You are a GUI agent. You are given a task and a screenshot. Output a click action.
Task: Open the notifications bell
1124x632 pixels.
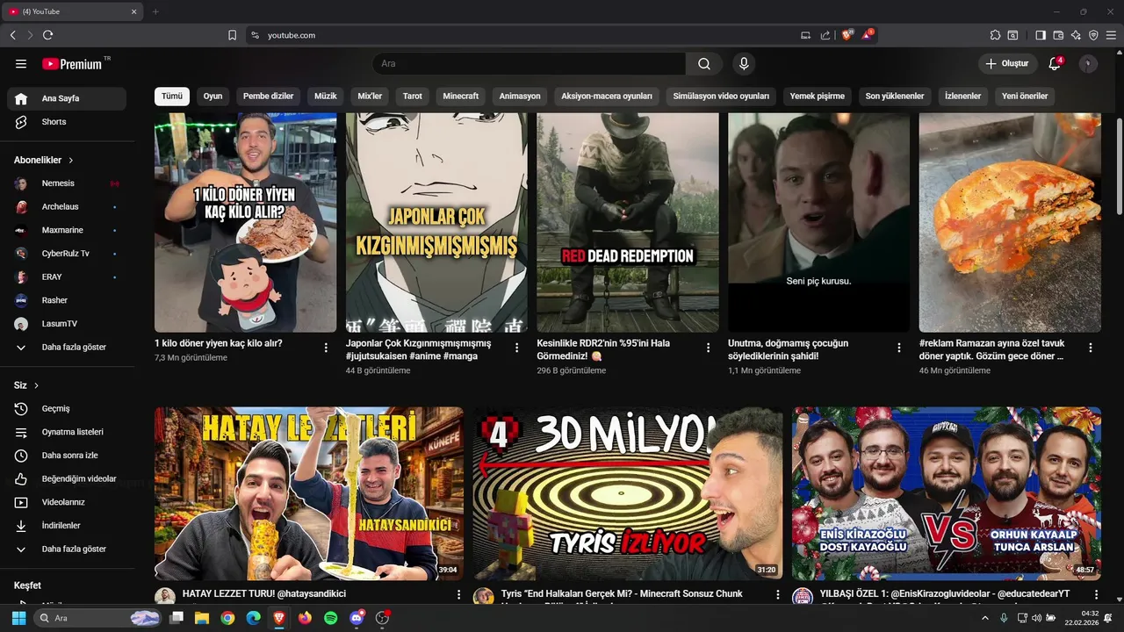[x=1055, y=64]
